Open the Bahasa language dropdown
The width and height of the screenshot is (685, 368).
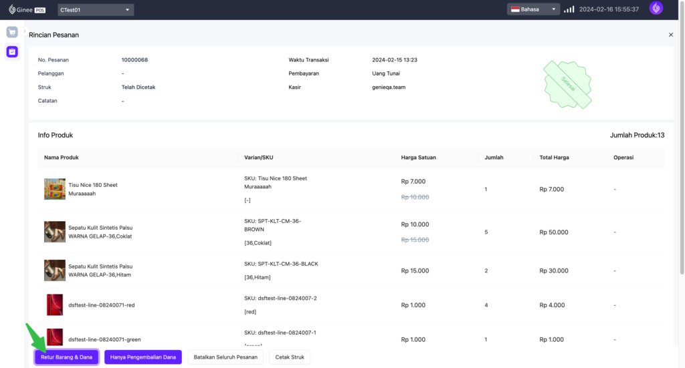pyautogui.click(x=533, y=9)
